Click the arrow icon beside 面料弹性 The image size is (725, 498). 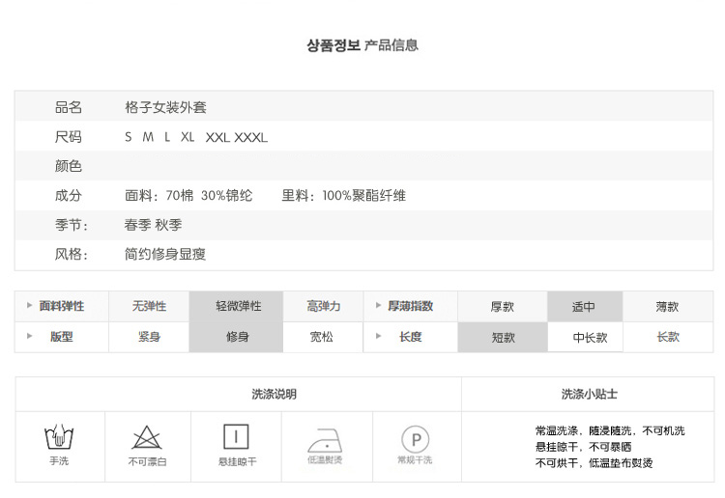tap(30, 306)
